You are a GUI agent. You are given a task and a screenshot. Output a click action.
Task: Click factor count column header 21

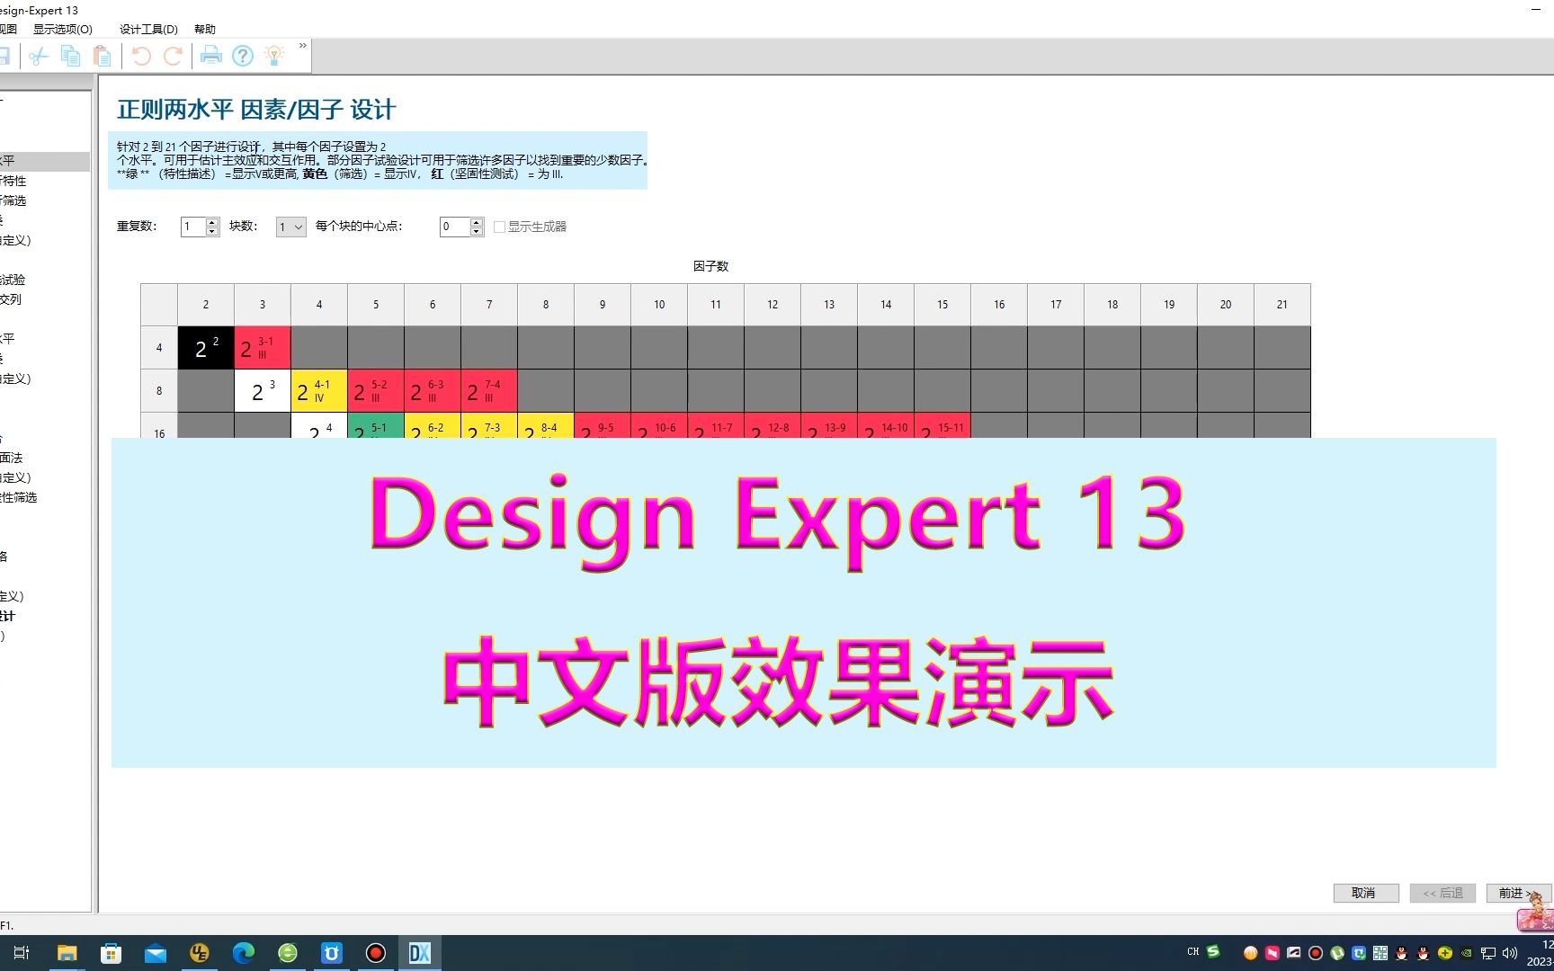pyautogui.click(x=1282, y=305)
